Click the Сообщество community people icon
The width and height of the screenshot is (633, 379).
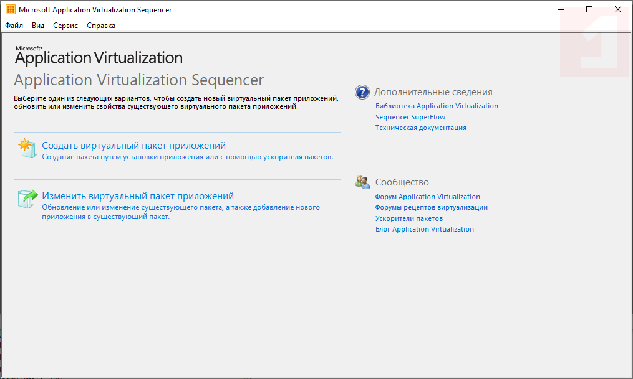coord(362,182)
